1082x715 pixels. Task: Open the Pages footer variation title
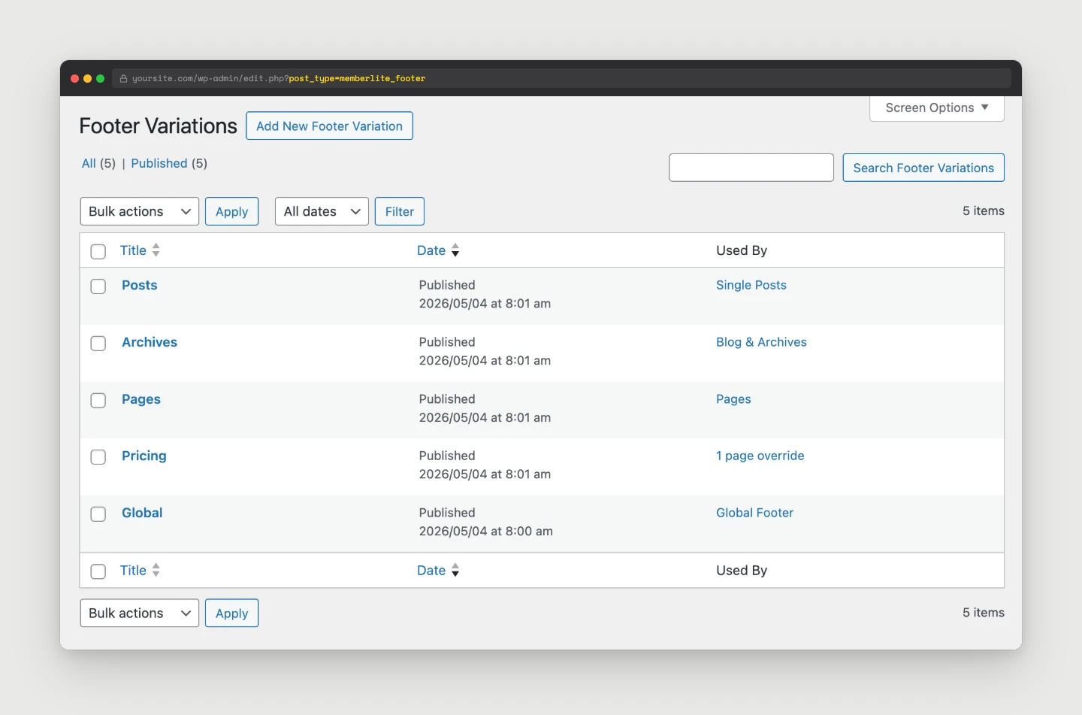tap(141, 399)
